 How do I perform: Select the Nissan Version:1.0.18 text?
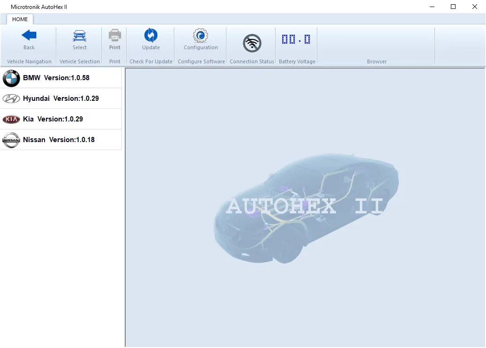(59, 140)
